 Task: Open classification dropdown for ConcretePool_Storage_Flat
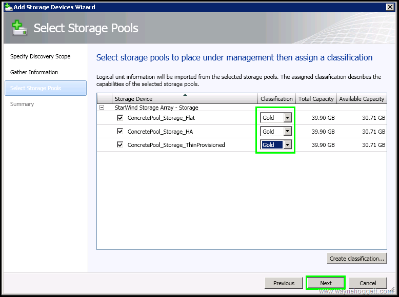287,118
